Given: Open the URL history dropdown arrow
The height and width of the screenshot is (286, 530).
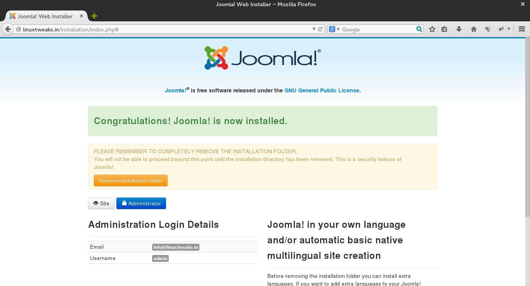Looking at the screenshot, I should 314,29.
